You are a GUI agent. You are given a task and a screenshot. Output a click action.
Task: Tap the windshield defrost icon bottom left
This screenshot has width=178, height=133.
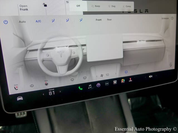click(32, 86)
